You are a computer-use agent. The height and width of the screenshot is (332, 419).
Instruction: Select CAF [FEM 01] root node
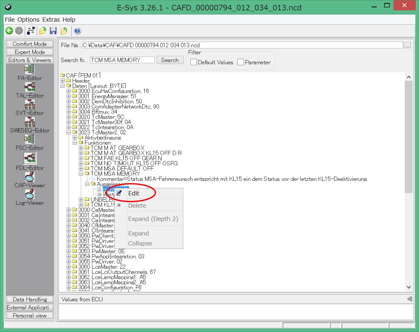click(83, 76)
